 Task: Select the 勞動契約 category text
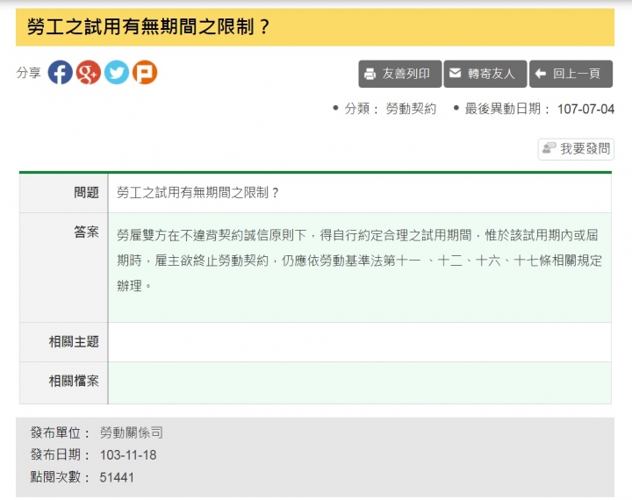click(411, 109)
